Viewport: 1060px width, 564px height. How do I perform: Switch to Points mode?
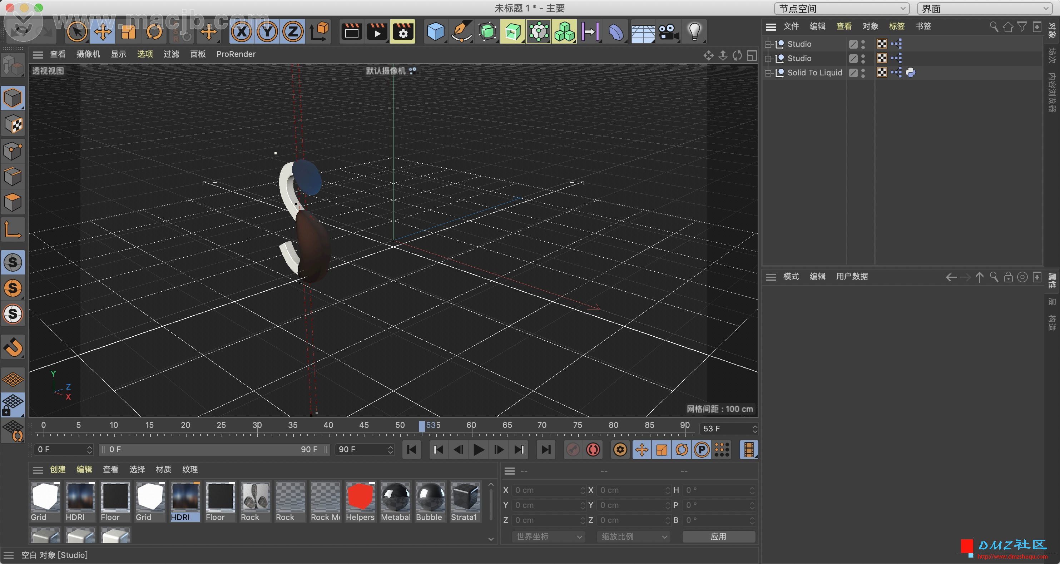pos(13,150)
